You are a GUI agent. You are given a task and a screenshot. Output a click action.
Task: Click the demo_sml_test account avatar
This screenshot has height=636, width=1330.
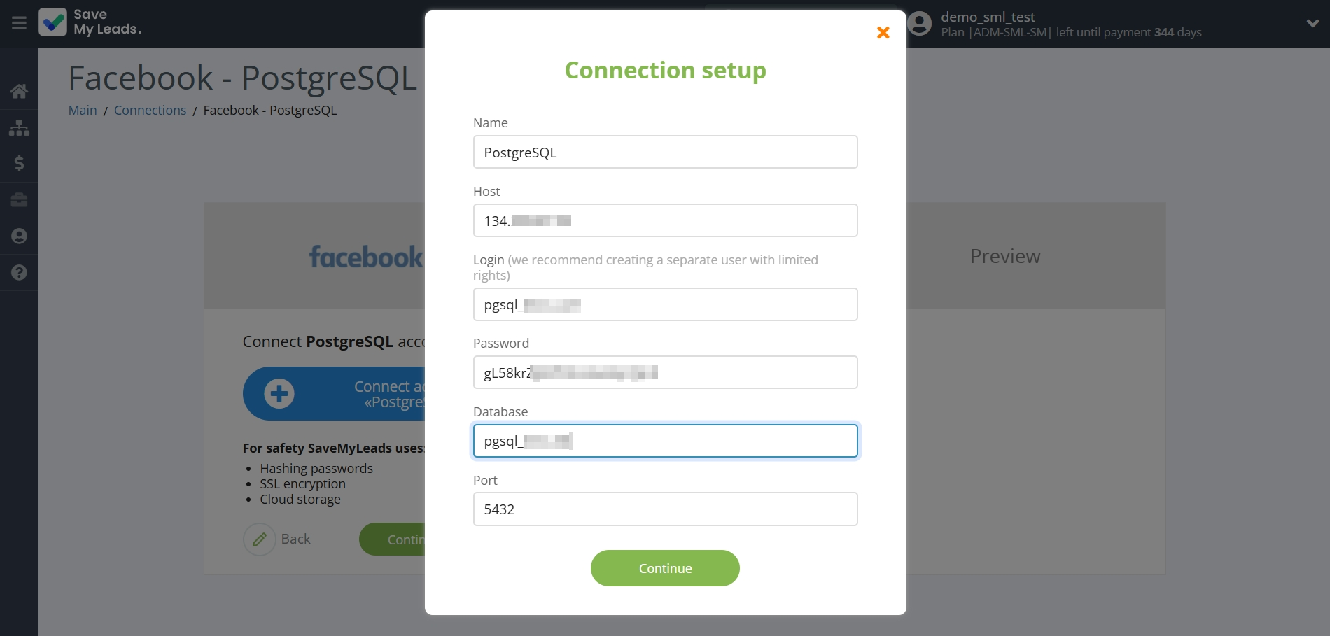tap(919, 23)
